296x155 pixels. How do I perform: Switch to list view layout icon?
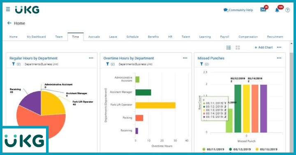coord(229,48)
